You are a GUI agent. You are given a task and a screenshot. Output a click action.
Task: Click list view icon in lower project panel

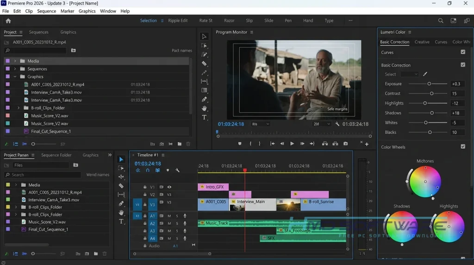tap(15, 254)
